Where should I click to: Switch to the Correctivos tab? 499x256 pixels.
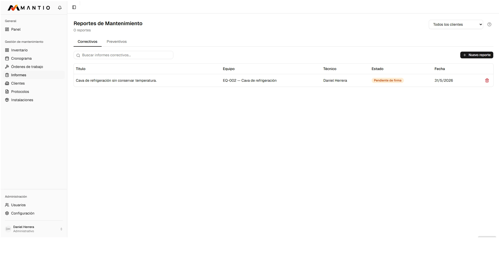pos(88,41)
